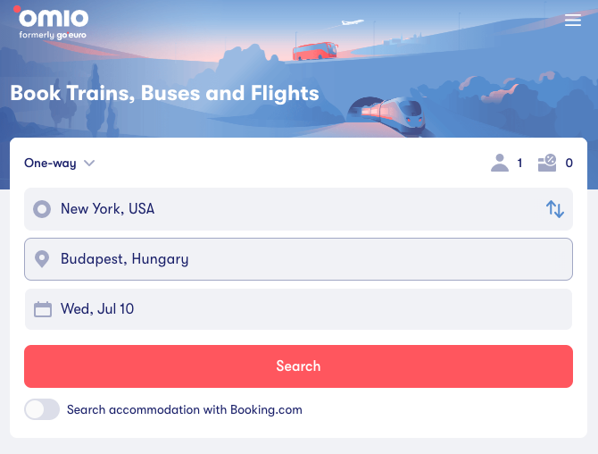Screen dimensions: 598x454
Task: Open the hamburger menu
Action: tap(573, 21)
